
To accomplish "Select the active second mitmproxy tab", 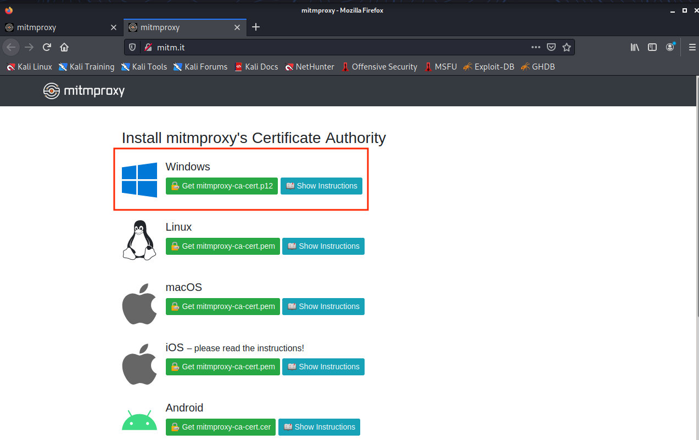I will tap(186, 27).
